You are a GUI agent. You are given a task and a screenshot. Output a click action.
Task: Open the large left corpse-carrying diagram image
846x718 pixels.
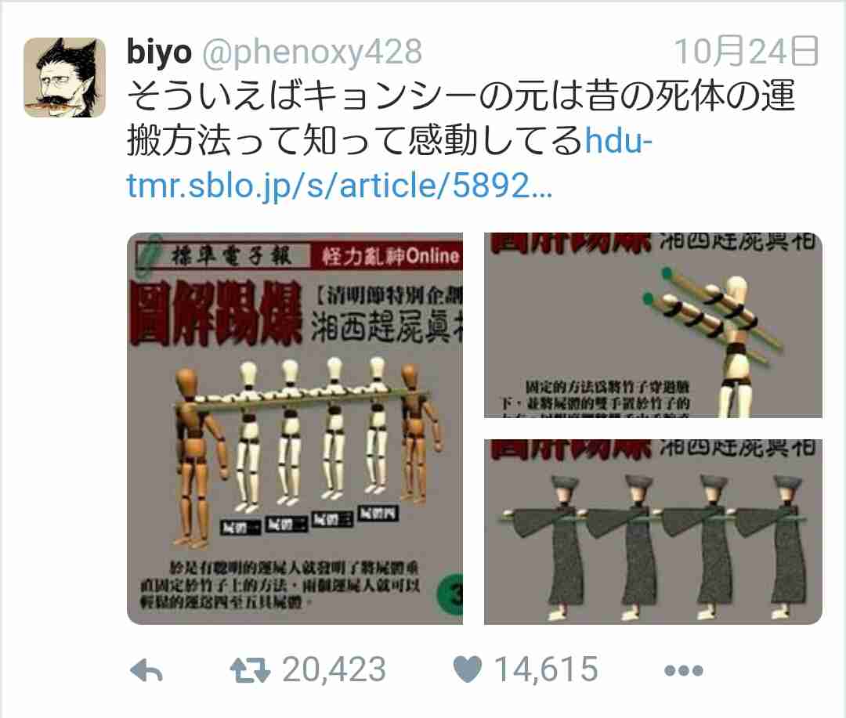295,428
